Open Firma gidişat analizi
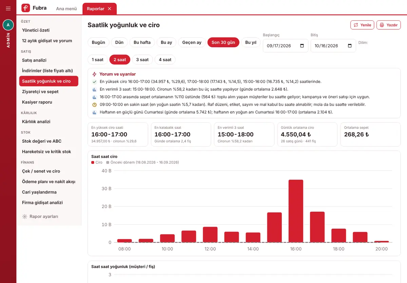The height and width of the screenshot is (283, 407). pos(49,202)
